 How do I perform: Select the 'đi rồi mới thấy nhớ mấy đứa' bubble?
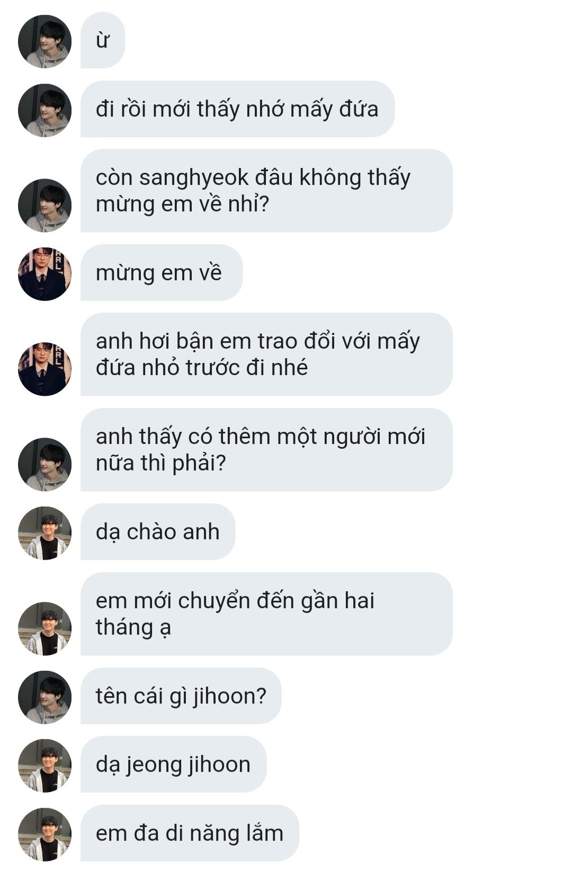point(237,109)
